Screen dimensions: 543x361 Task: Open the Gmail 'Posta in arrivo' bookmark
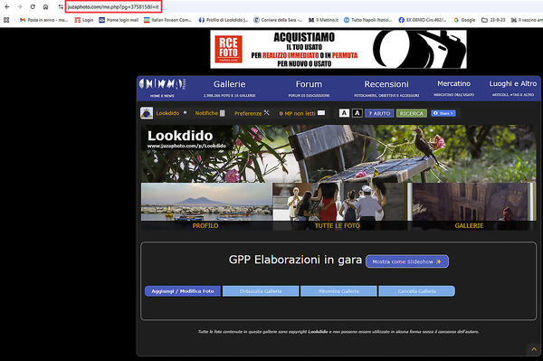pyautogui.click(x=43, y=20)
